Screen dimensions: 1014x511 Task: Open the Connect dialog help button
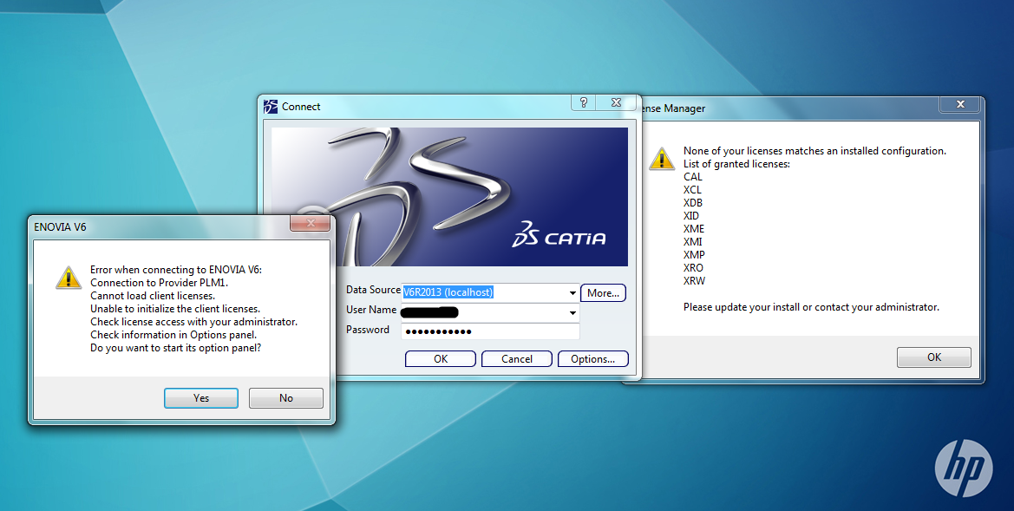coord(583,102)
